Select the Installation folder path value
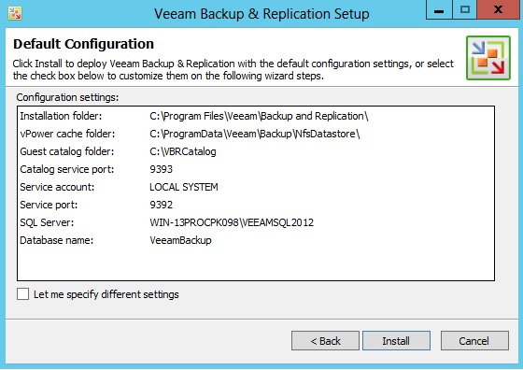 (259, 116)
